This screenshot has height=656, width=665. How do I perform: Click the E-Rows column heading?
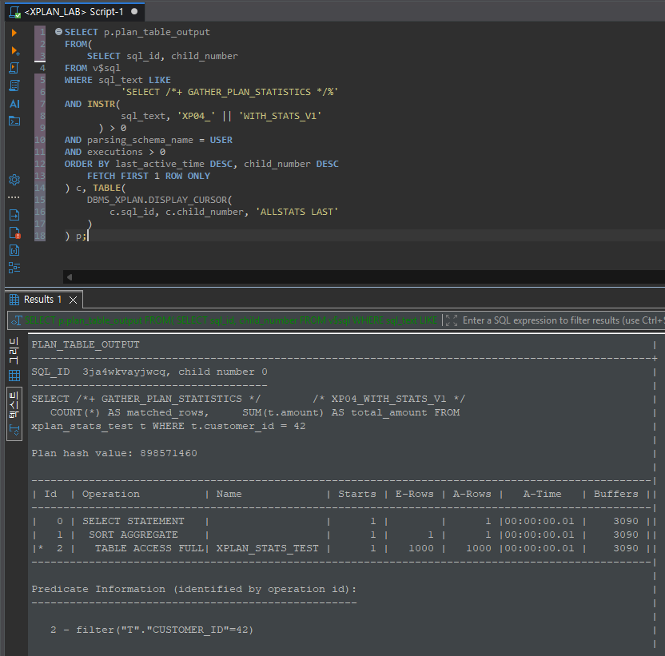point(414,494)
